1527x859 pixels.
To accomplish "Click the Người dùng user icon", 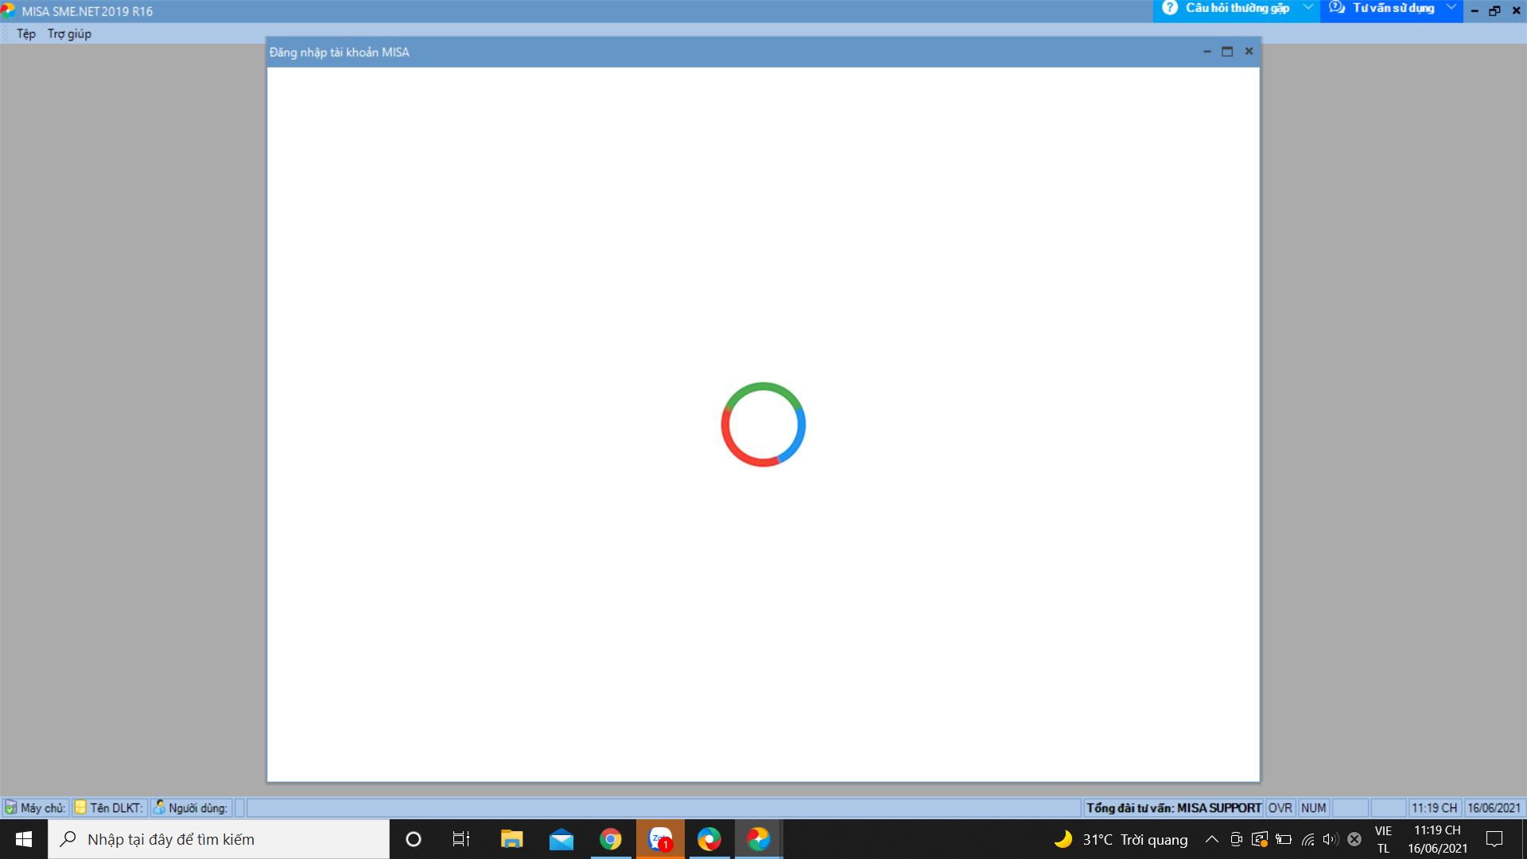I will tap(159, 807).
